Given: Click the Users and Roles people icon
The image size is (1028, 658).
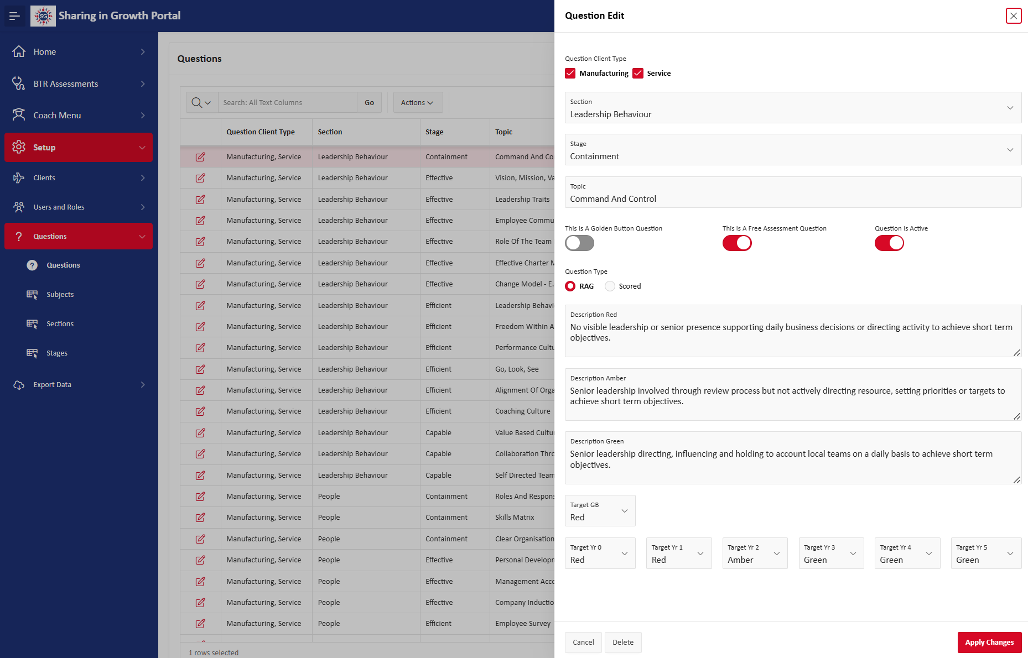Looking at the screenshot, I should [x=19, y=207].
